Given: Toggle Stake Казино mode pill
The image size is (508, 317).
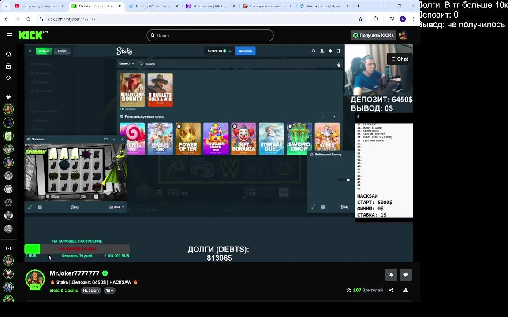Looking at the screenshot, I should pyautogui.click(x=44, y=51).
